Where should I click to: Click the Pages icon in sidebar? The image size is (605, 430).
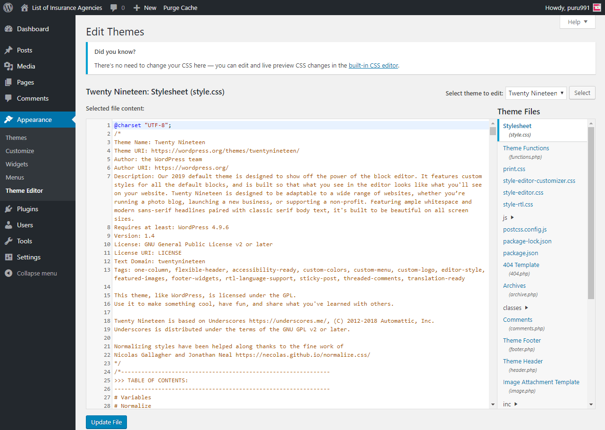coord(8,82)
